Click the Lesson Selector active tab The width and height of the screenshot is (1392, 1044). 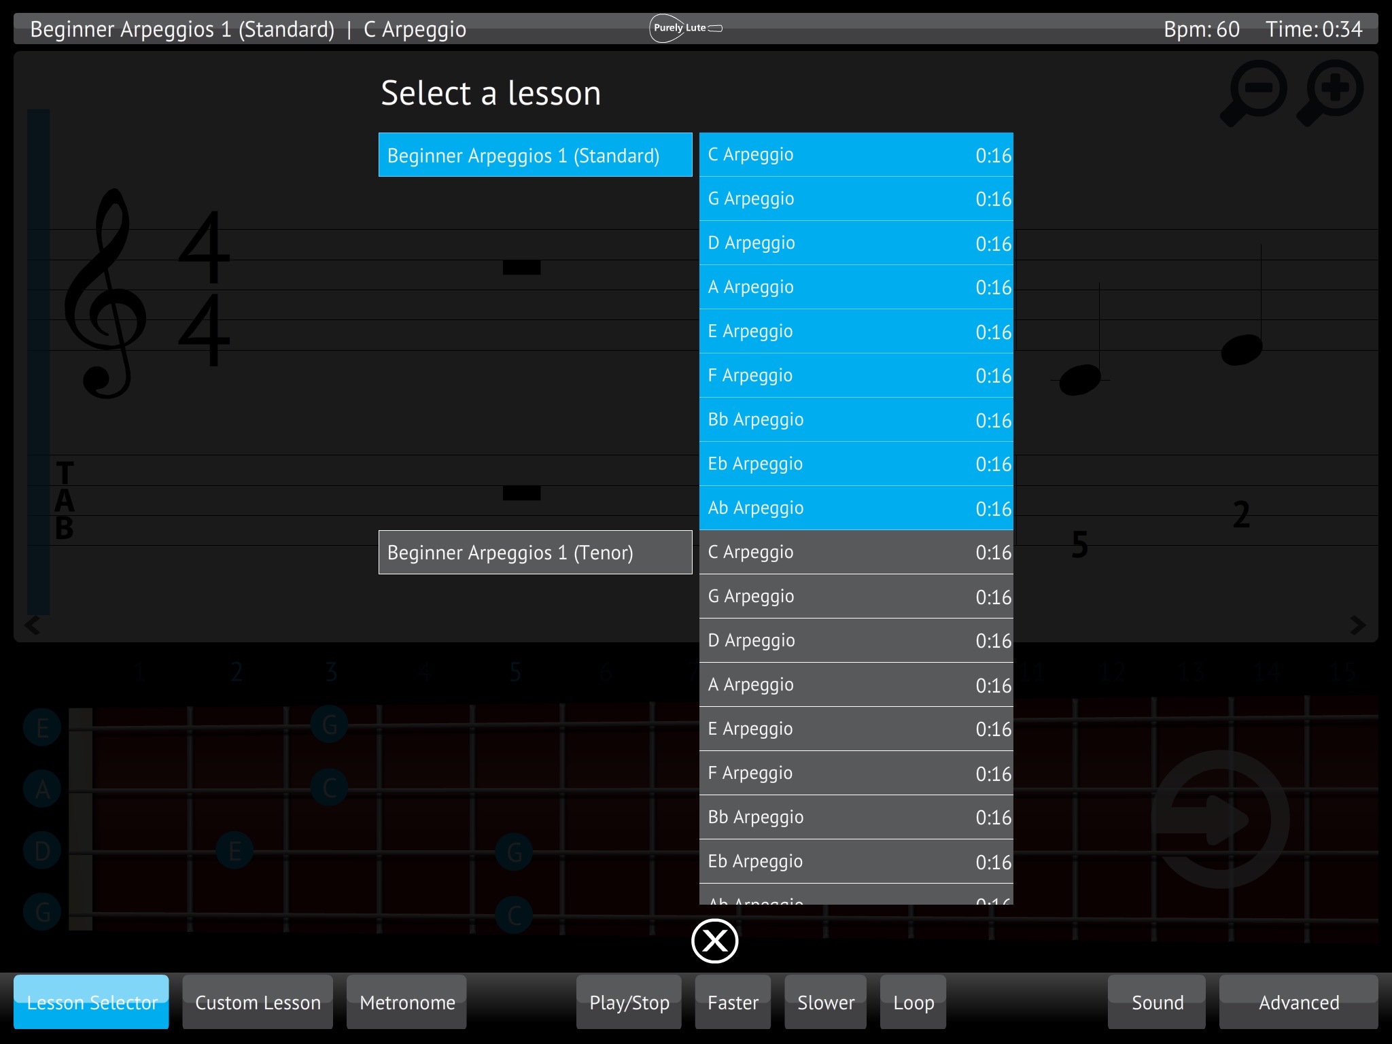[90, 1001]
